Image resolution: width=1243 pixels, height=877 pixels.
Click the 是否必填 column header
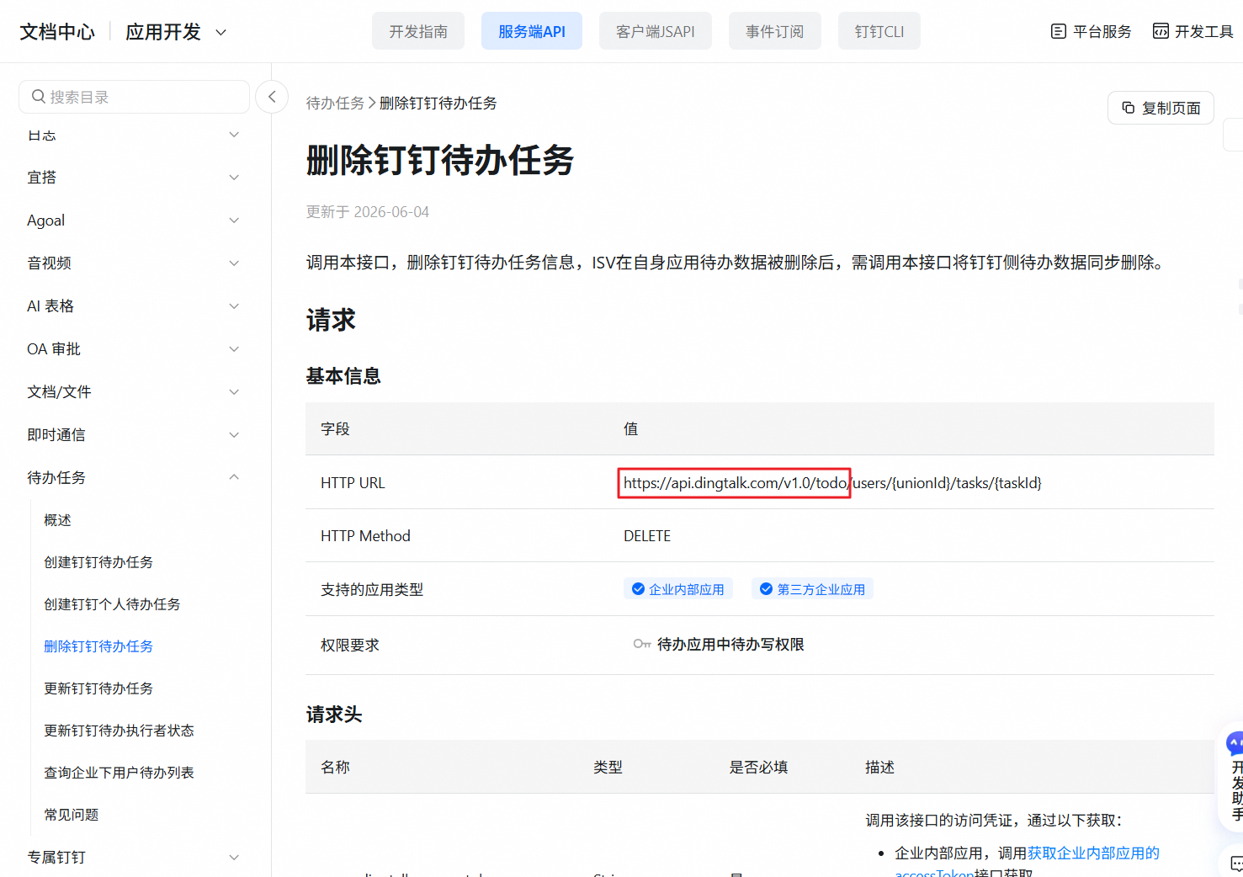click(759, 768)
